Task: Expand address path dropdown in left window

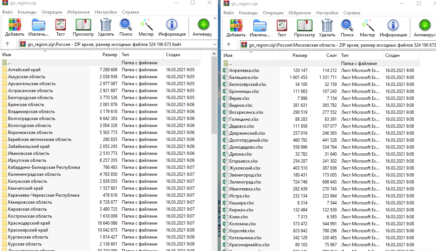Action: pos(214,44)
